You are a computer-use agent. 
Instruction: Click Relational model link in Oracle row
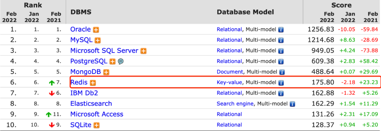point(229,30)
